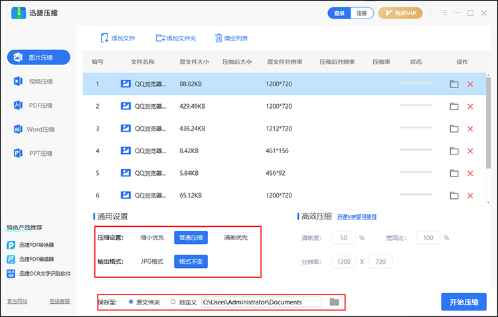Delete file row 3 from list
The width and height of the screenshot is (498, 317).
pos(470,129)
